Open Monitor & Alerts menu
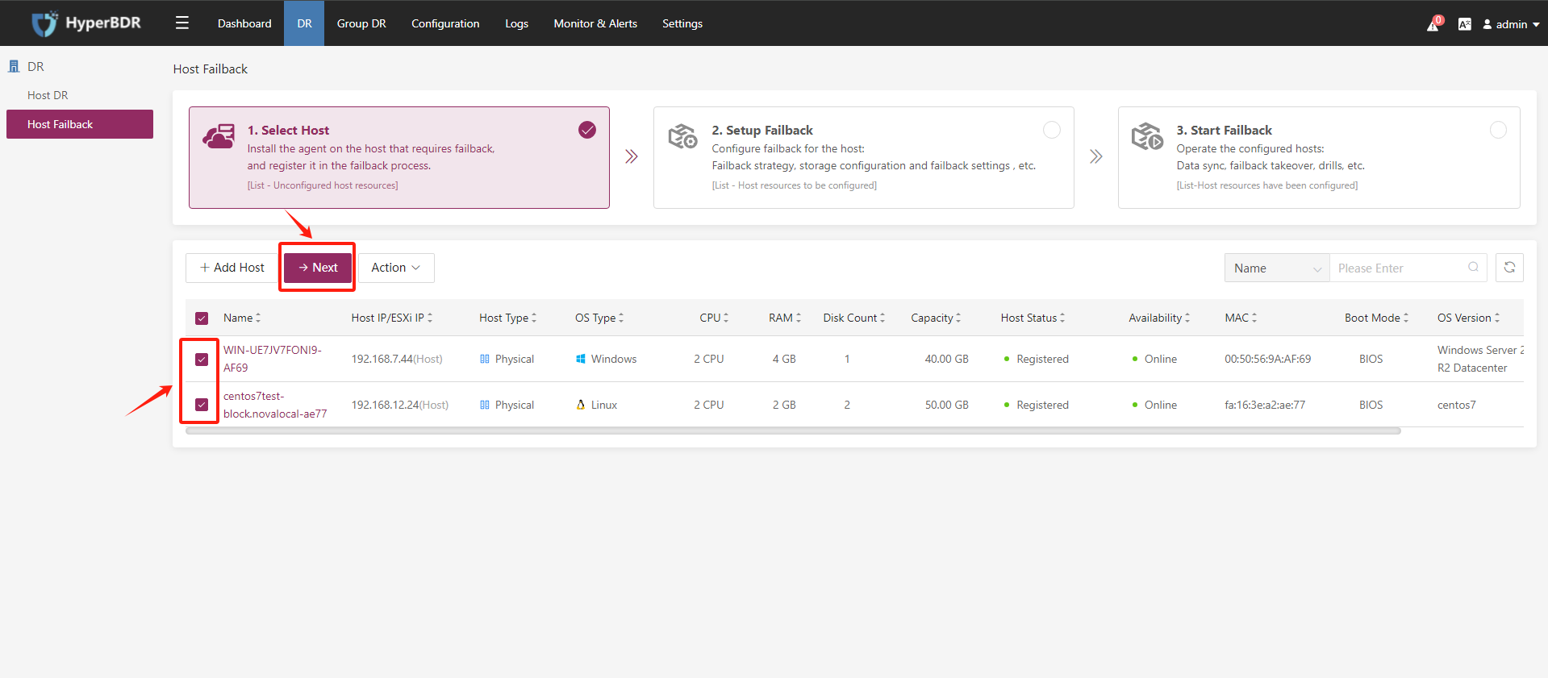Image resolution: width=1548 pixels, height=678 pixels. 595,23
